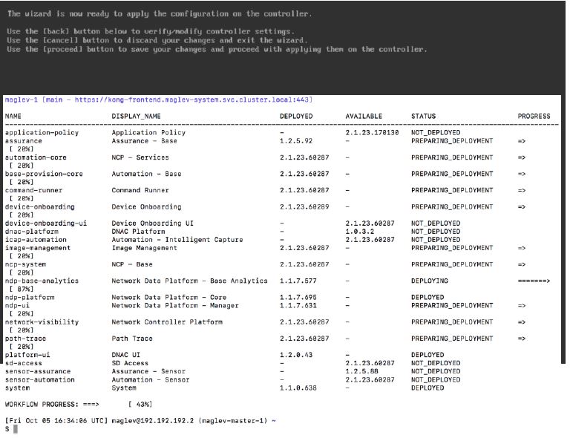Click the PROGRESS column header

534,117
